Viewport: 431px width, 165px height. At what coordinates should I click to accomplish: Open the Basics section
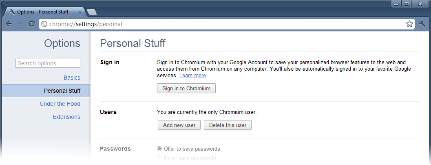tap(72, 78)
